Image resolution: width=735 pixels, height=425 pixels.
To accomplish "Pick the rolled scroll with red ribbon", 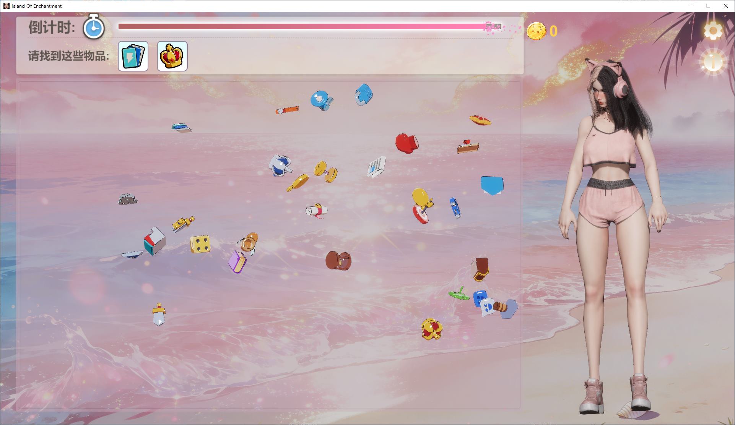I will [x=317, y=211].
